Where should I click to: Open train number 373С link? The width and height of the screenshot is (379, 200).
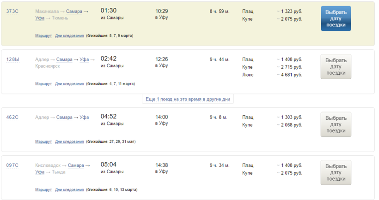pyautogui.click(x=12, y=11)
